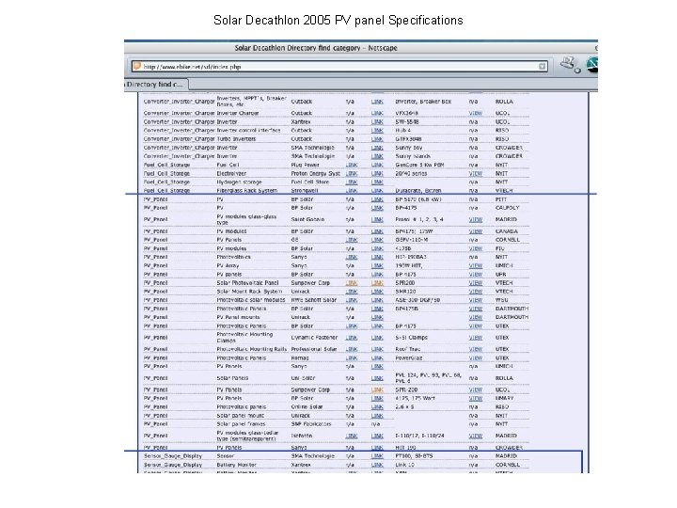This screenshot has height=508, width=677.
Task: Open VIEW link in the UPR row
Action: (x=476, y=275)
